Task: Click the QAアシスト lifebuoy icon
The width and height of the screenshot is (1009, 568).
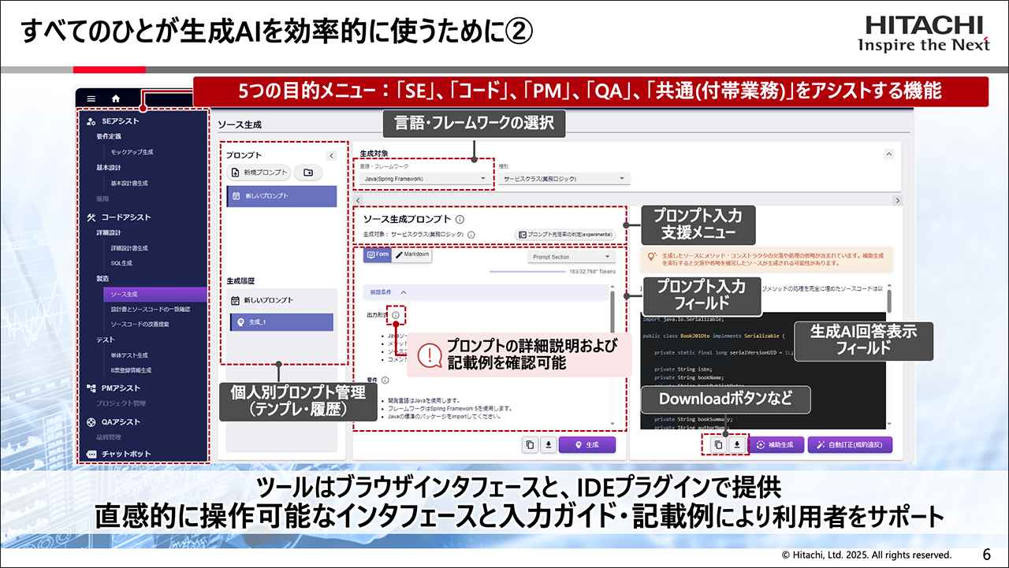Action: pos(91,421)
